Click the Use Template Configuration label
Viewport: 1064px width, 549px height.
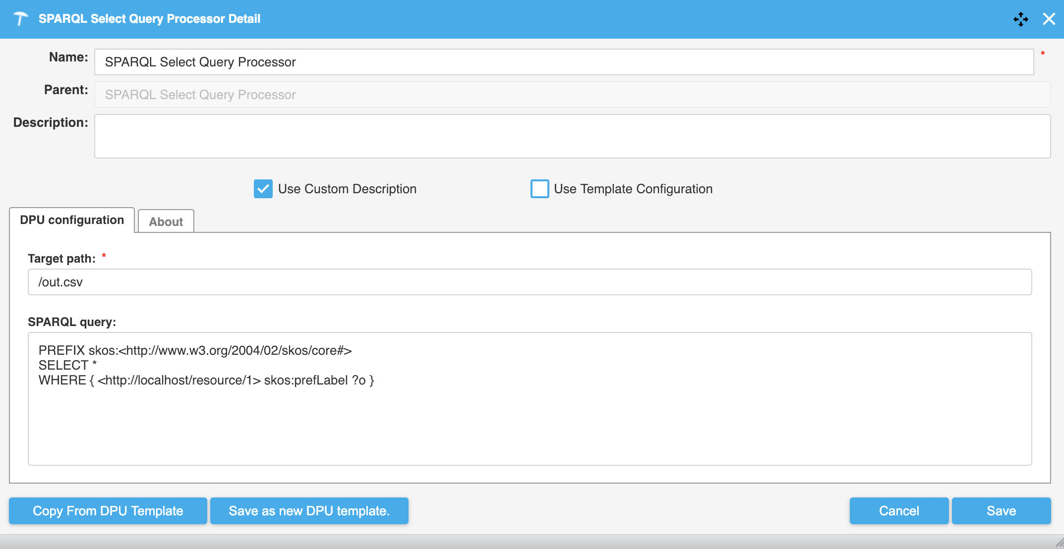(633, 189)
